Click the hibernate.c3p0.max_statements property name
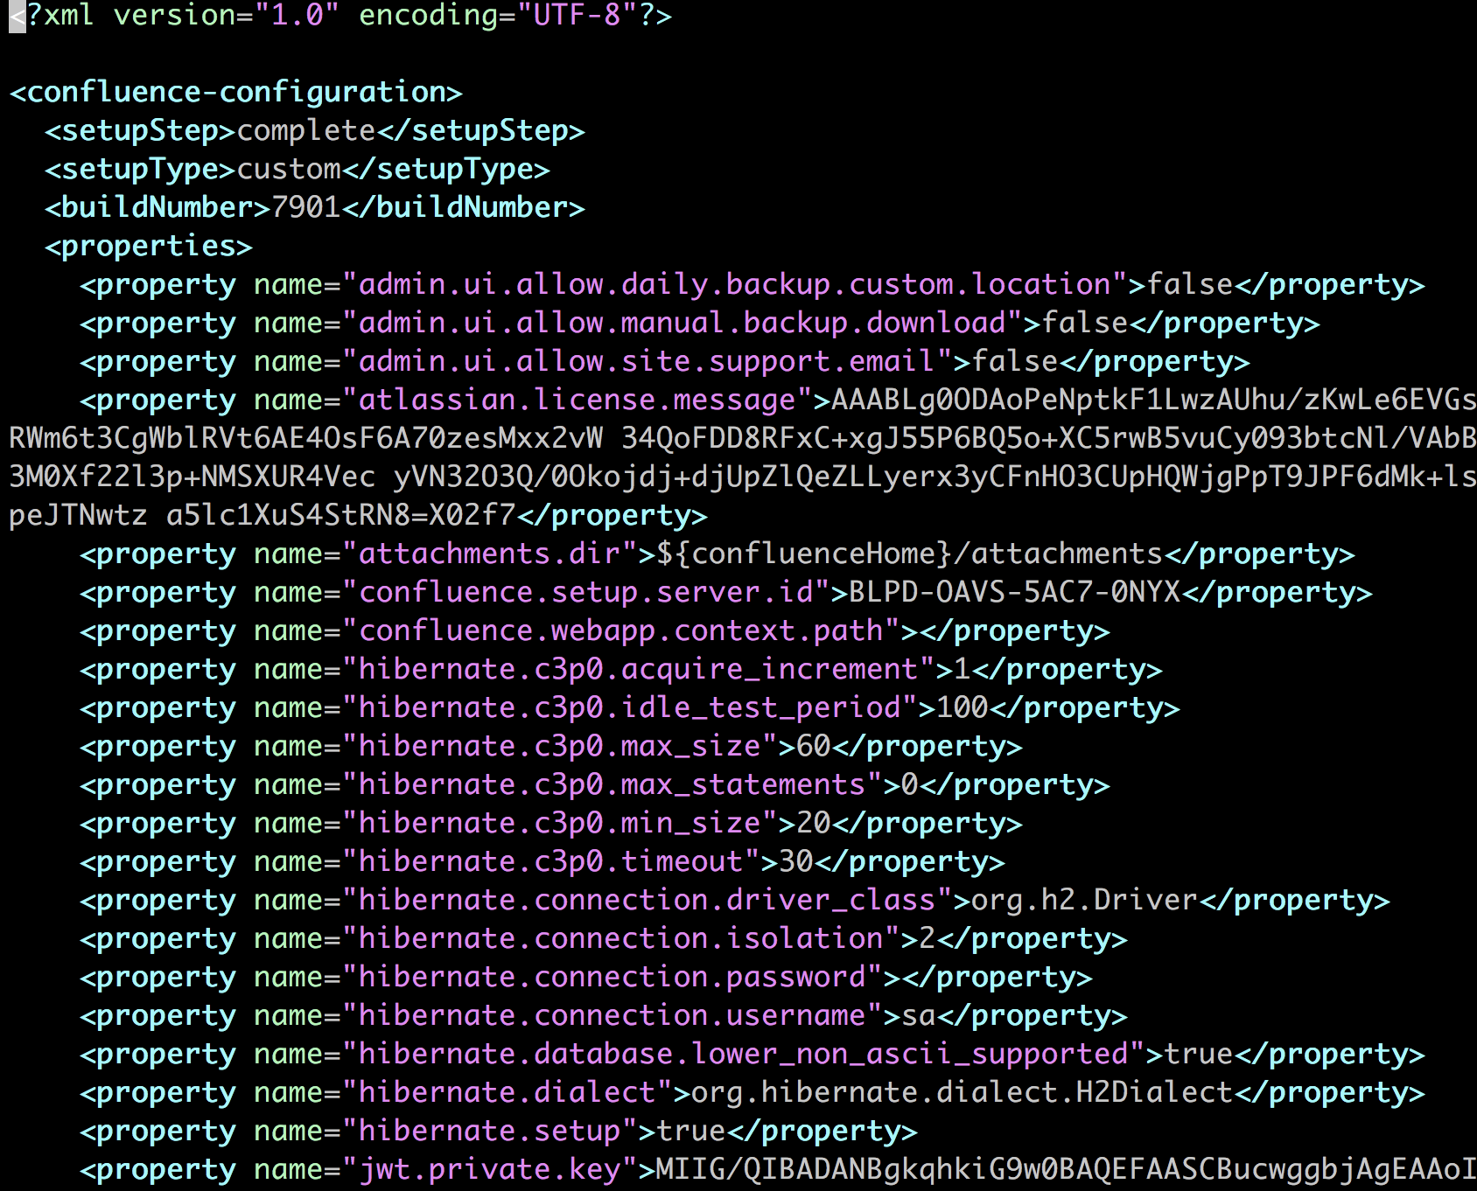The image size is (1477, 1191). pyautogui.click(x=612, y=784)
